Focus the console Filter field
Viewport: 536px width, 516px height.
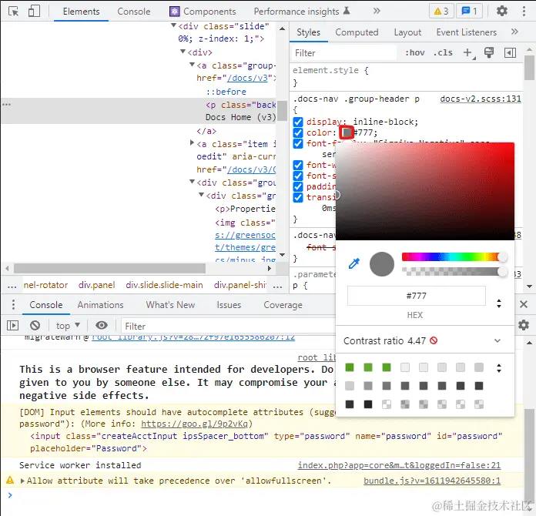pos(228,326)
